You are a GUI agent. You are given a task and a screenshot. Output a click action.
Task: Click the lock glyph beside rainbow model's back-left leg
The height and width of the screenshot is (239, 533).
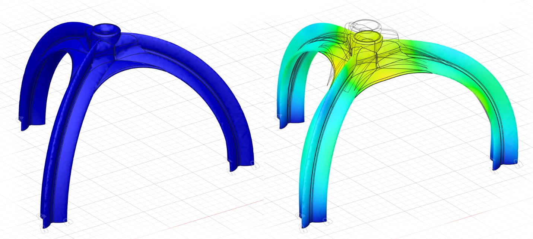point(278,117)
